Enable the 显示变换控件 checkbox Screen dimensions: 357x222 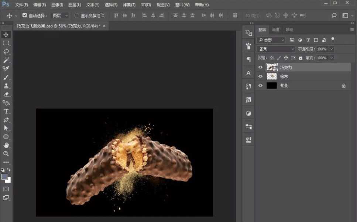click(x=77, y=15)
